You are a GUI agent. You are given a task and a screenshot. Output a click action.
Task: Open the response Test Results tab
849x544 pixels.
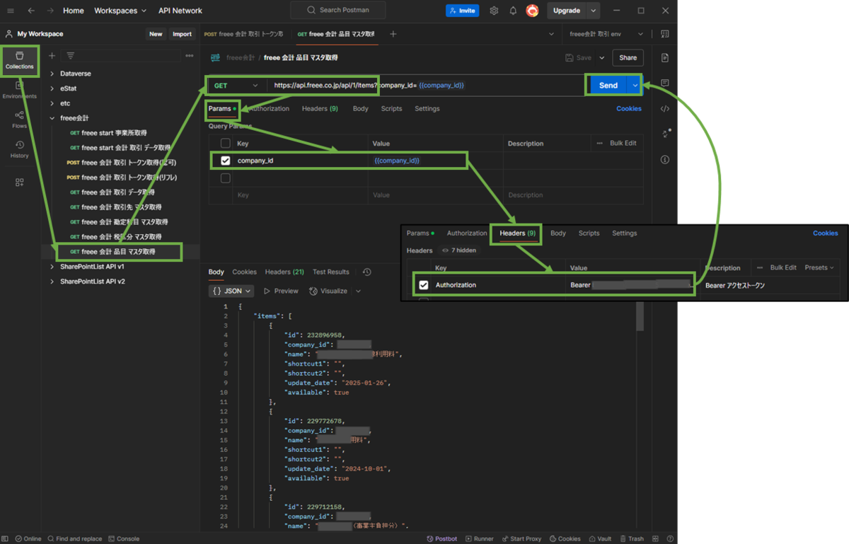coord(330,272)
